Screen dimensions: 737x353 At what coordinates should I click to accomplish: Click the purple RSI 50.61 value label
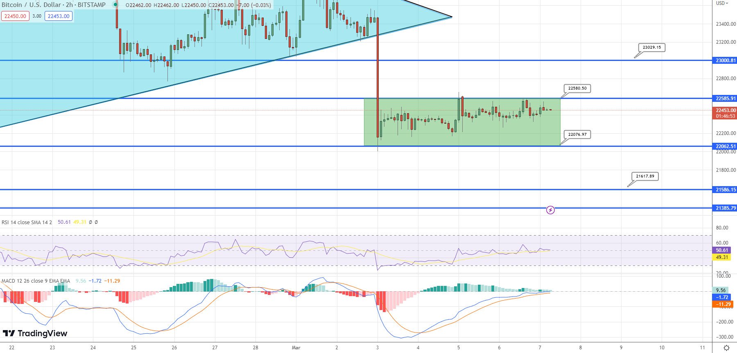721,250
